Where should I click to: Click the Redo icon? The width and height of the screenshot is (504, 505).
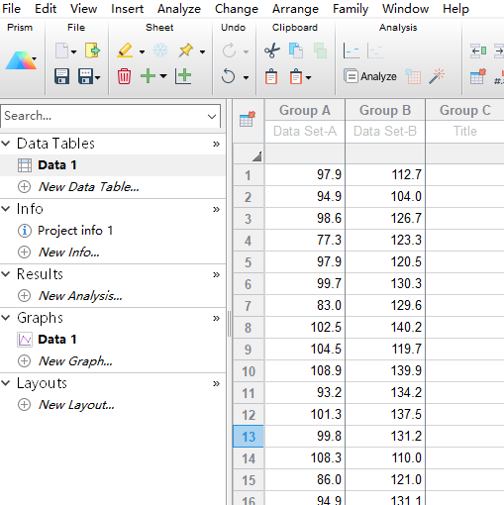pos(229,50)
